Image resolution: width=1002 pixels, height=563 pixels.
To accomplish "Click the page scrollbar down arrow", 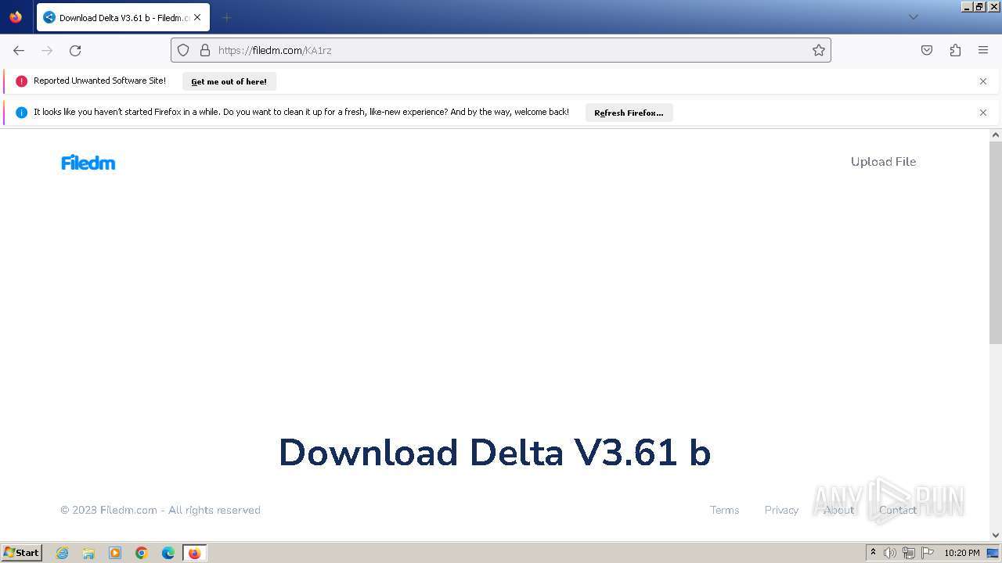I will pos(996,535).
